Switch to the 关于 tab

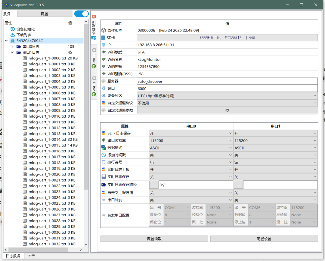31,256
